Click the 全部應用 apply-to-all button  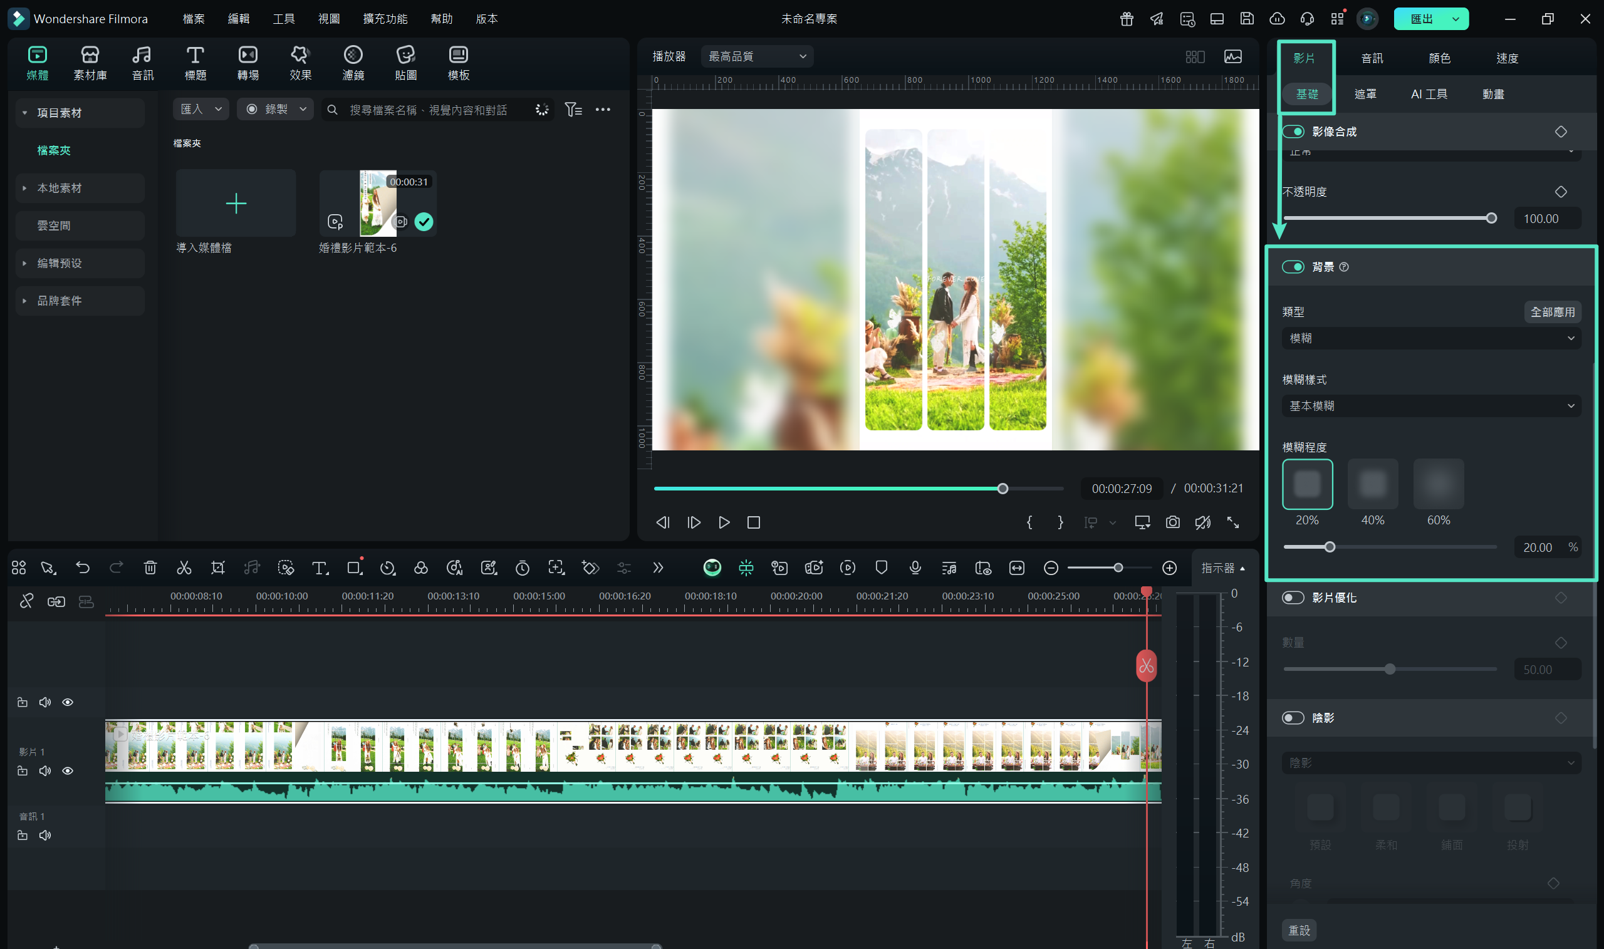click(x=1552, y=311)
